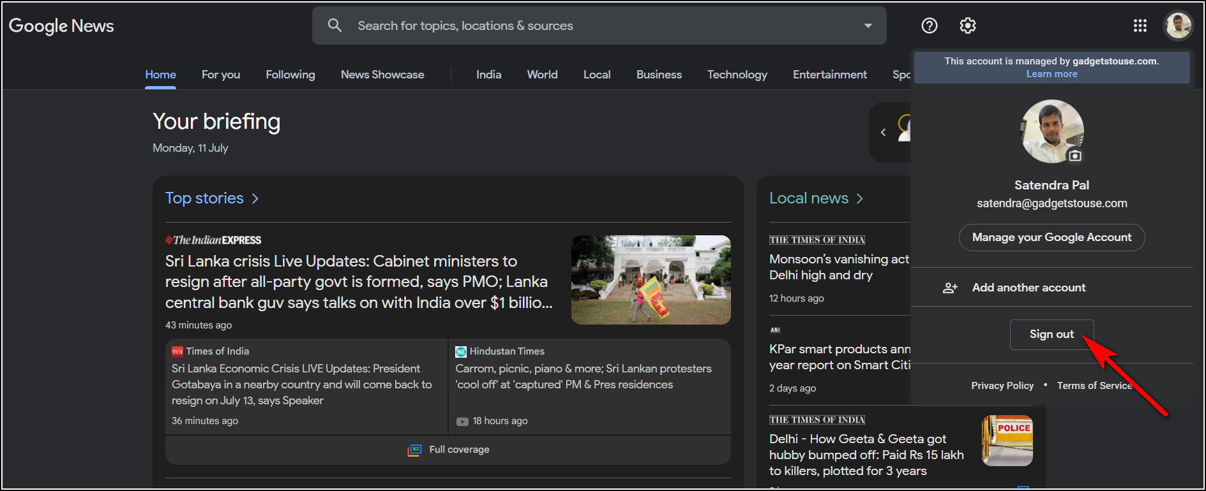Click the Full coverage icon

click(414, 450)
